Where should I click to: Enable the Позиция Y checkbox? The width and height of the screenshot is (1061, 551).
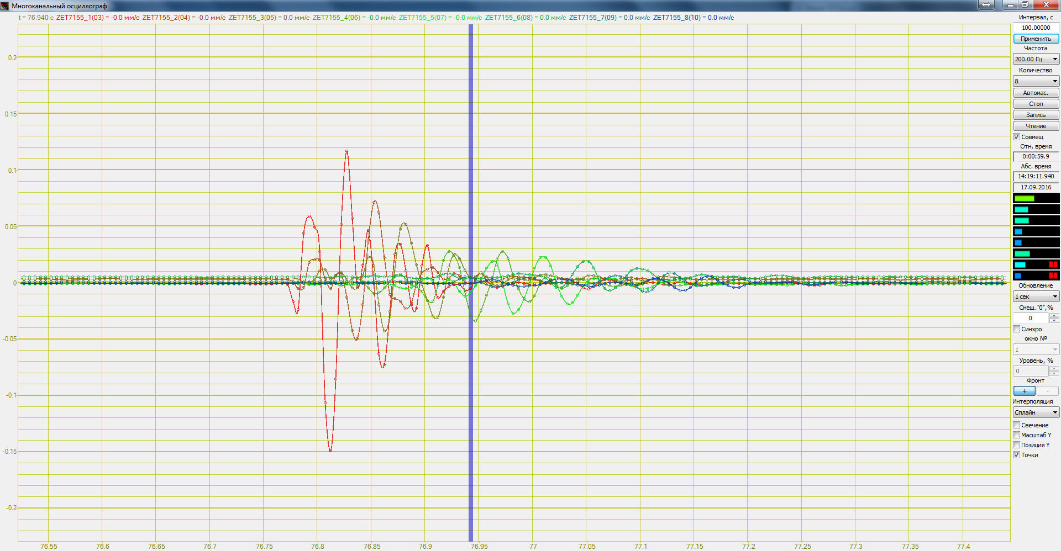click(x=1016, y=445)
